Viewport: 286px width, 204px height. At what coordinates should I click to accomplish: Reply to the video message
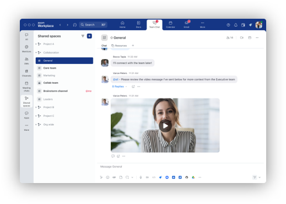click(x=113, y=156)
